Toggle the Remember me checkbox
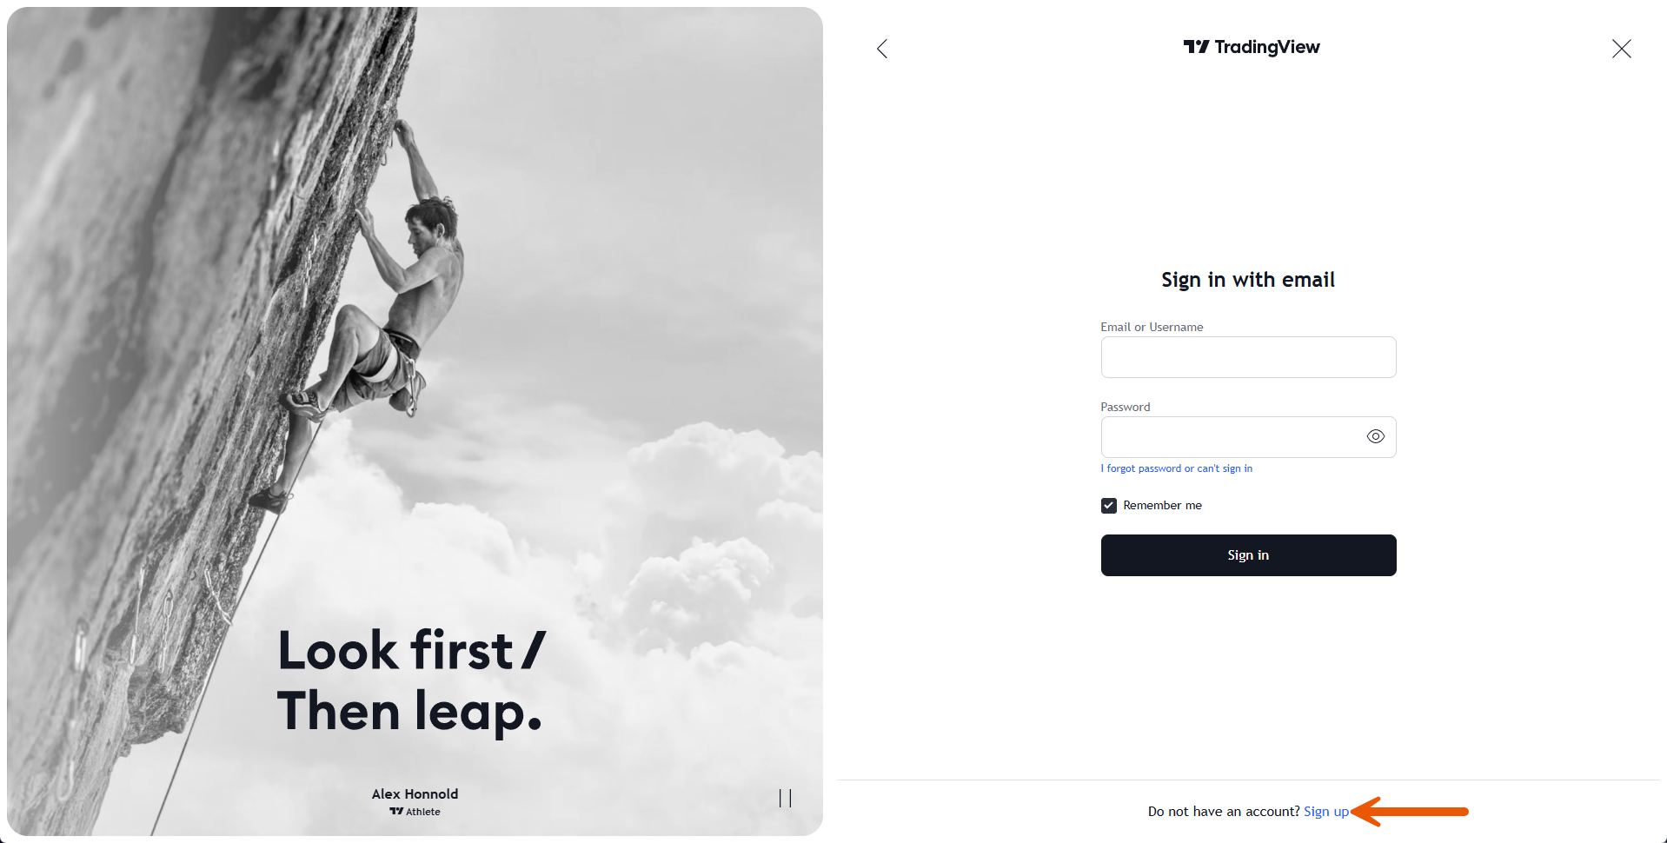 [1108, 506]
